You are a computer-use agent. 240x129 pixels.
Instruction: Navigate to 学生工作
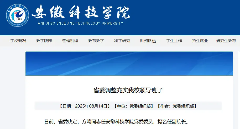click(x=174, y=41)
